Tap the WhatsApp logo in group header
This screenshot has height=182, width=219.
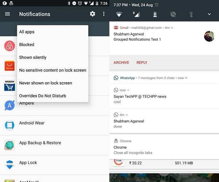pos(116,78)
